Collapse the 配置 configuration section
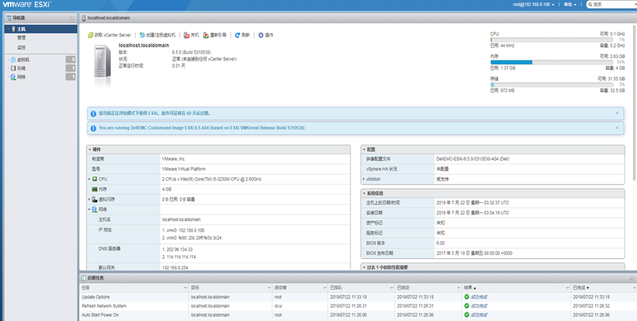 click(x=365, y=150)
